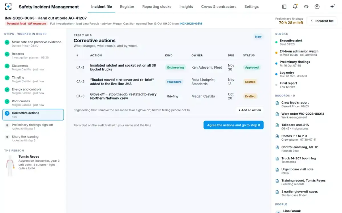Open the Crews & contractors tab
This screenshot has height=213, width=342.
point(219,7)
